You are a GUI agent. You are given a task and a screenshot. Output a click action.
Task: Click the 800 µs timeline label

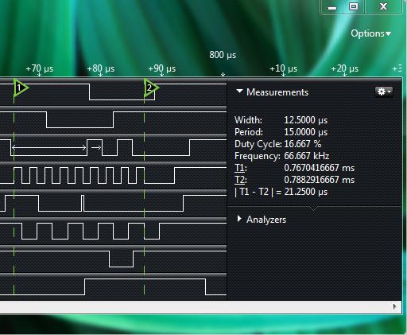[223, 55]
